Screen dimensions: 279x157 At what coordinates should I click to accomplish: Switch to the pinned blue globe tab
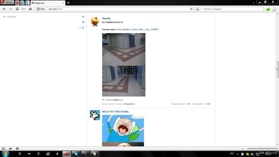click(x=22, y=3)
